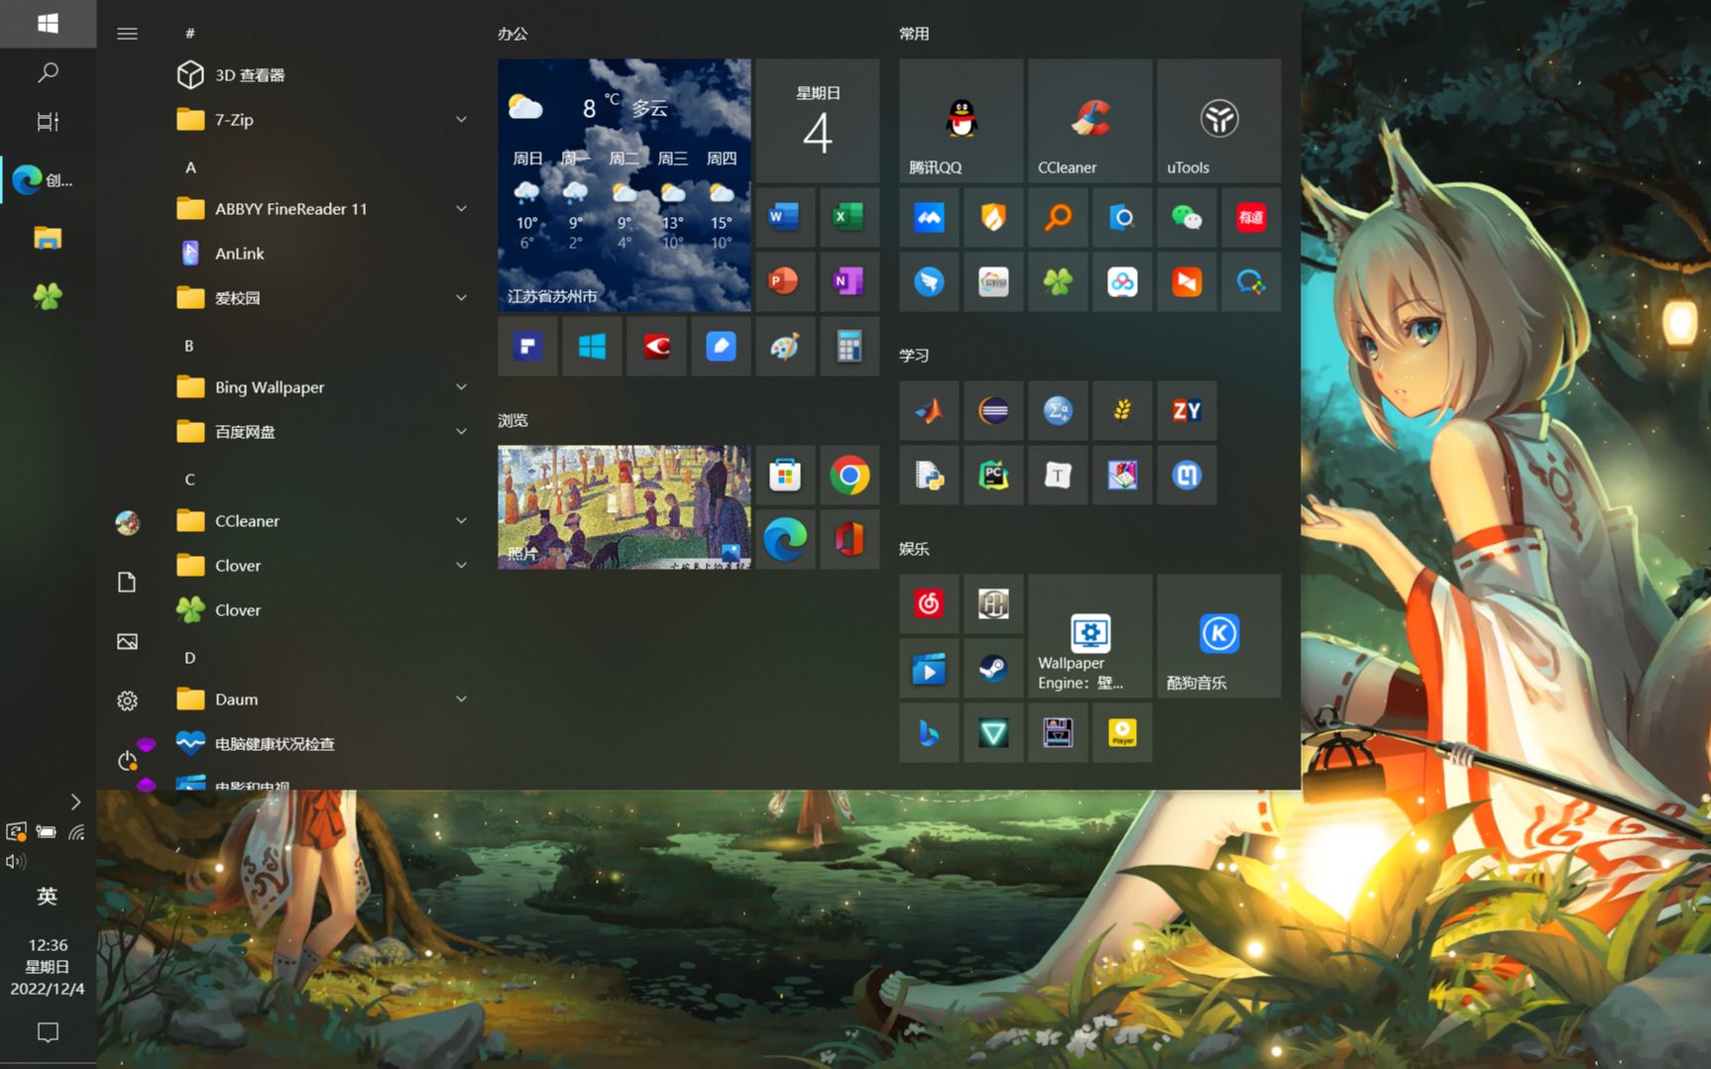Open the Excel tile
This screenshot has width=1711, height=1069.
tap(850, 217)
